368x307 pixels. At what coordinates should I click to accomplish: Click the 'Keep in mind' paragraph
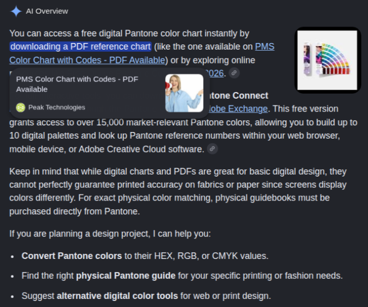[178, 191]
